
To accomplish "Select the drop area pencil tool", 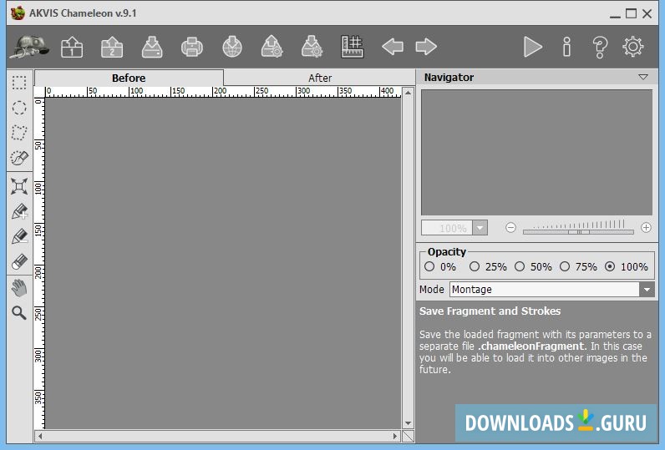I will (x=19, y=236).
